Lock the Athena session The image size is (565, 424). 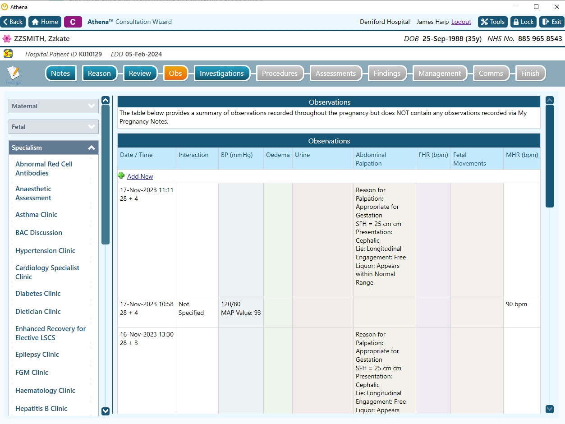pyautogui.click(x=523, y=22)
